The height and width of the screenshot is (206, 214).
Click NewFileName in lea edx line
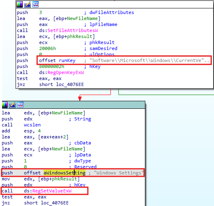pos(67,113)
